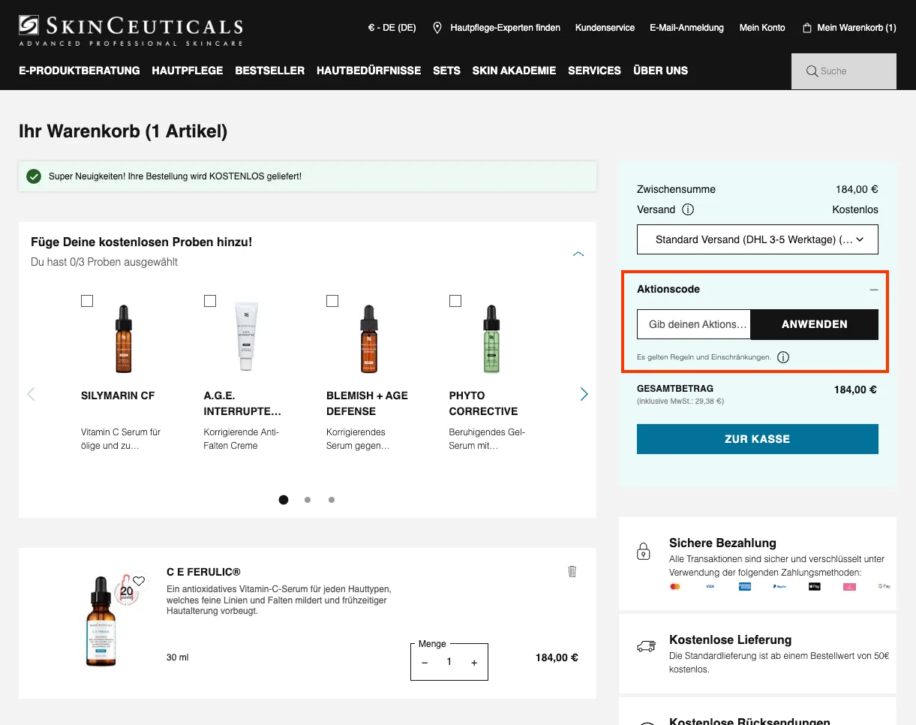Increase quantity with the plus stepper
Image resolution: width=916 pixels, height=725 pixels.
tap(473, 662)
